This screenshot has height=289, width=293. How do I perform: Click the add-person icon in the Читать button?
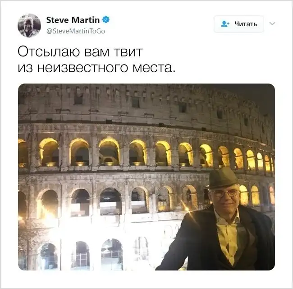tap(225, 24)
